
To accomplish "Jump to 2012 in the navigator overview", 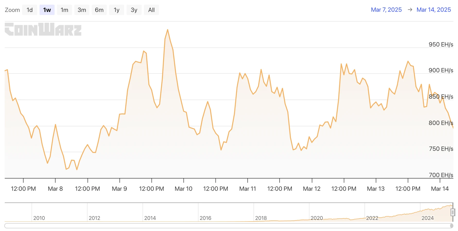I will [94, 218].
